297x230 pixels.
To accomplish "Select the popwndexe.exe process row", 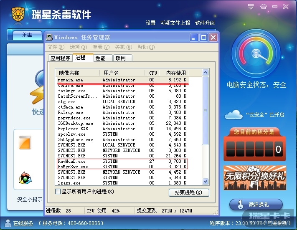I will 122,118.
